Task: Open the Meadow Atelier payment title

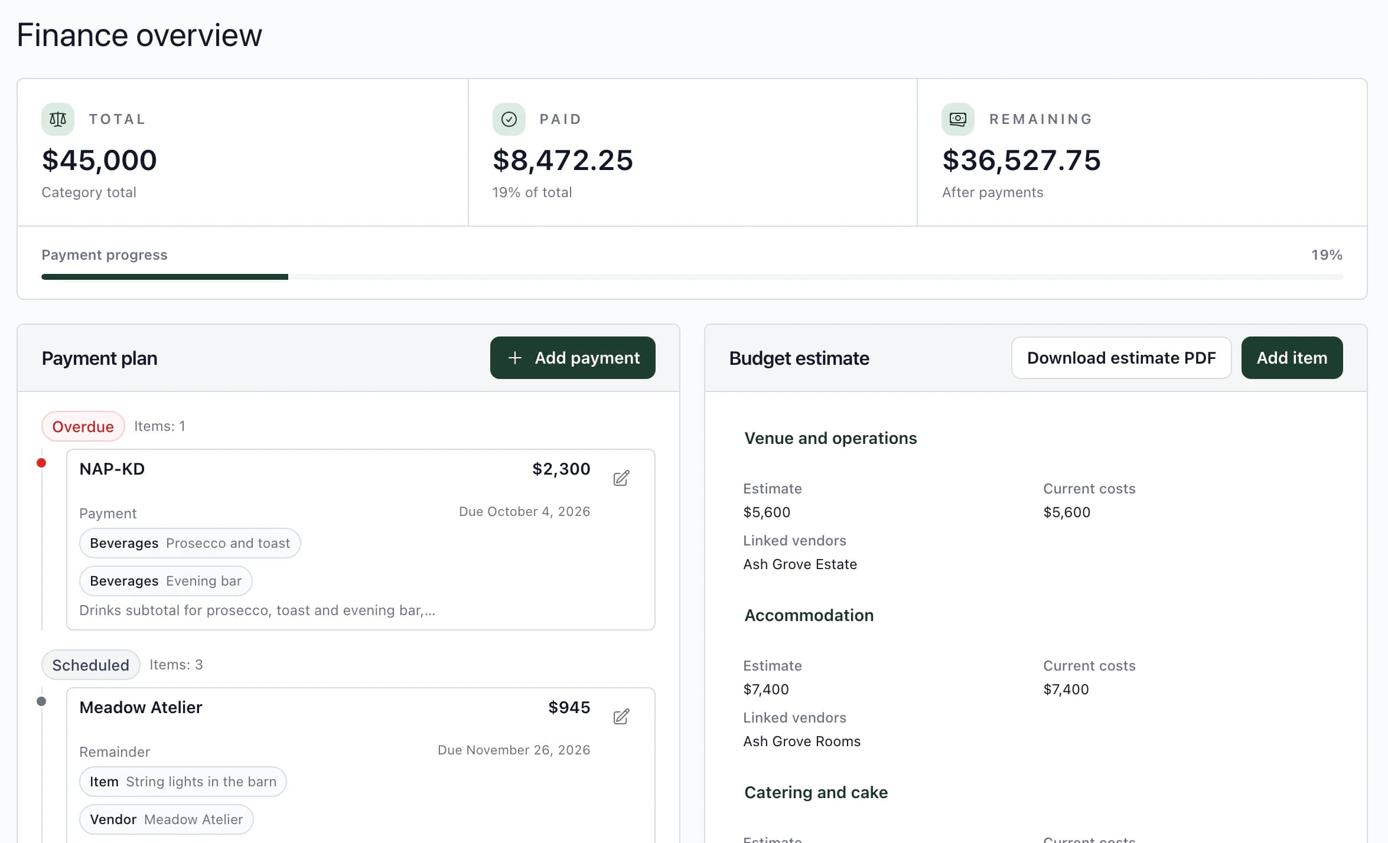Action: 141,707
